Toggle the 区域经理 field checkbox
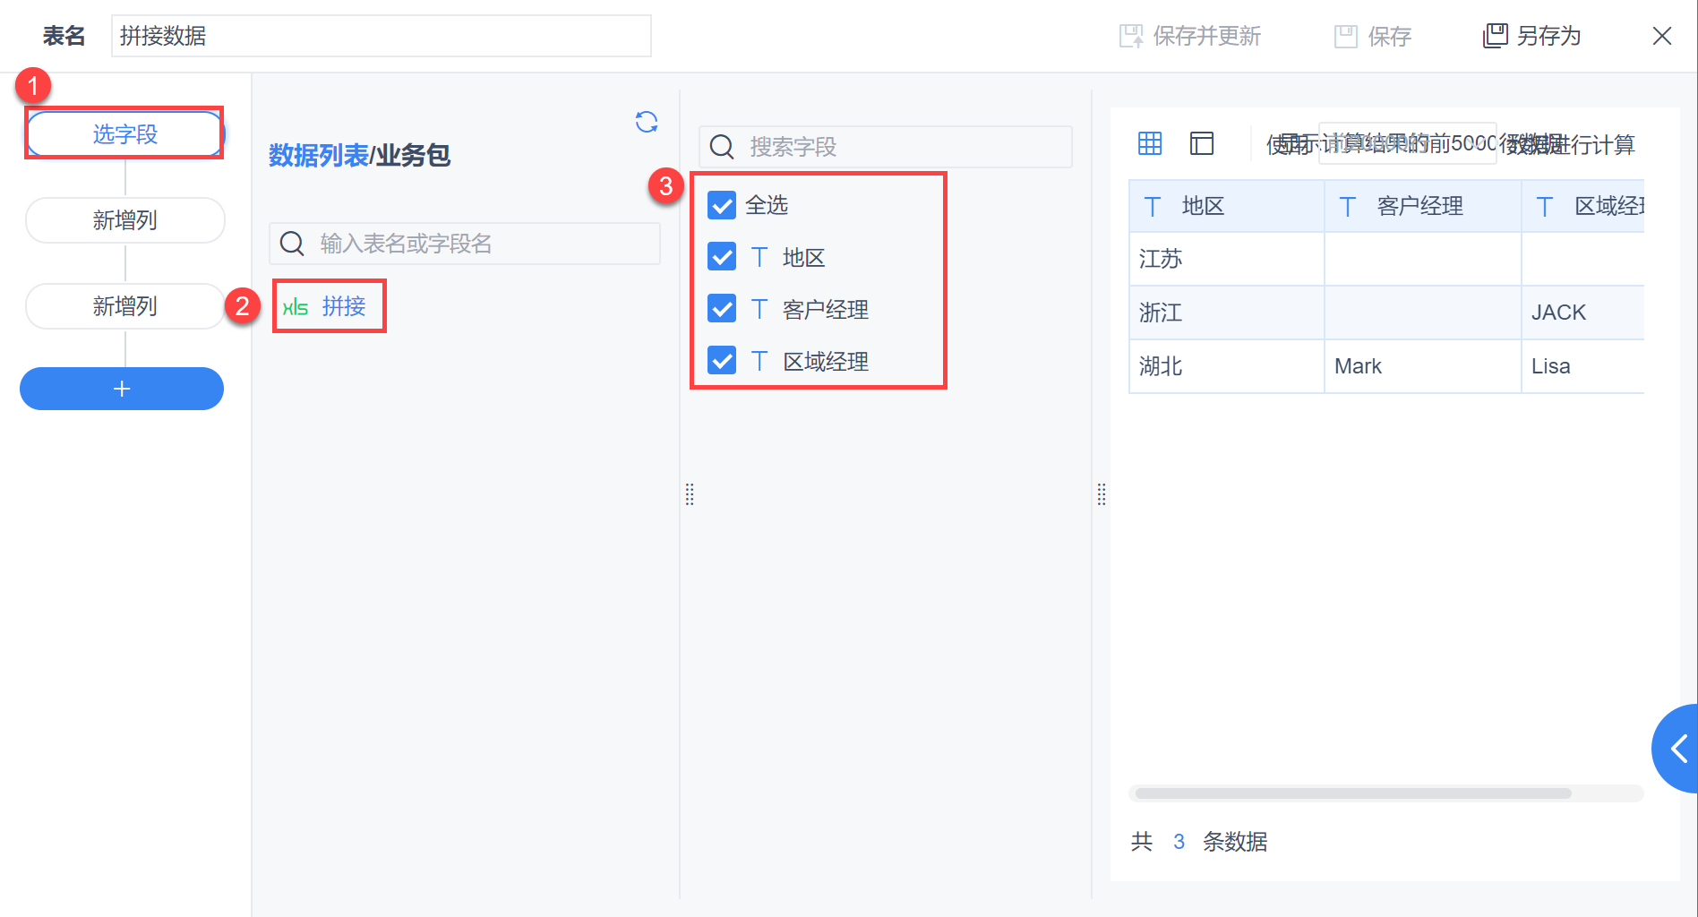 (722, 361)
